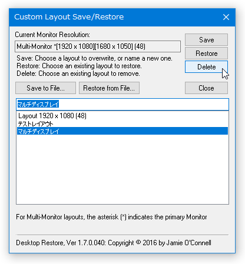Image resolution: width=245 pixels, height=264 pixels.
Task: Click the asterisk primary Monitor note
Action: coord(111,217)
